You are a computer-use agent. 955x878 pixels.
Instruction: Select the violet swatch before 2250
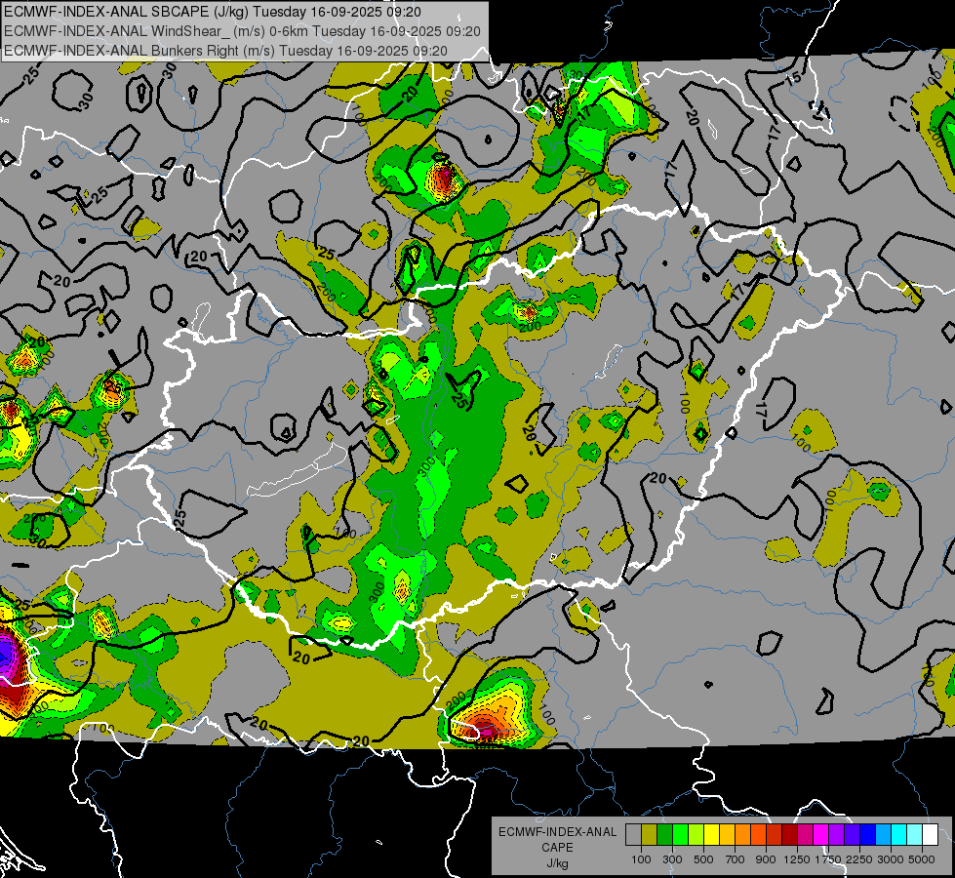coord(852,835)
